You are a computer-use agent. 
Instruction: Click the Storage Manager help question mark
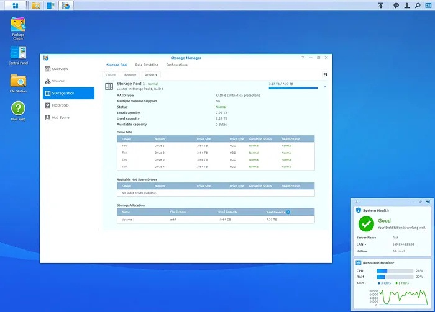point(303,58)
